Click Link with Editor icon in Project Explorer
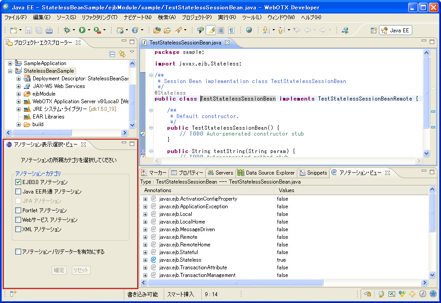Screen dimensions: 441x303 pos(122,54)
